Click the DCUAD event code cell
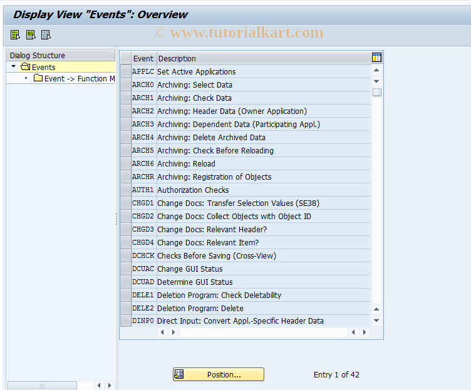 pyautogui.click(x=143, y=282)
